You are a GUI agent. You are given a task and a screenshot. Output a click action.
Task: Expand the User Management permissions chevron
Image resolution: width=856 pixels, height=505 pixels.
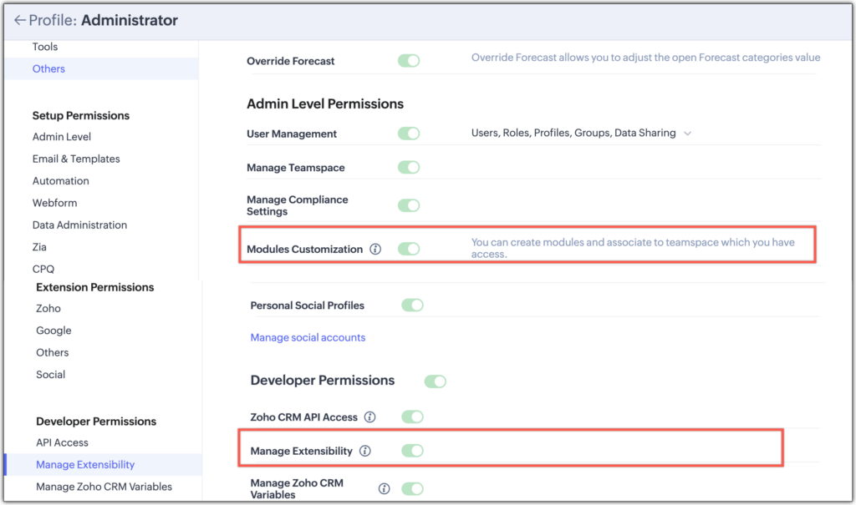[x=687, y=133]
